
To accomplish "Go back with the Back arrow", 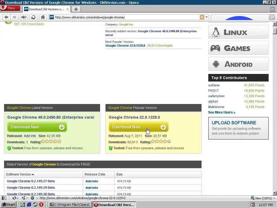I will [x=6, y=17].
